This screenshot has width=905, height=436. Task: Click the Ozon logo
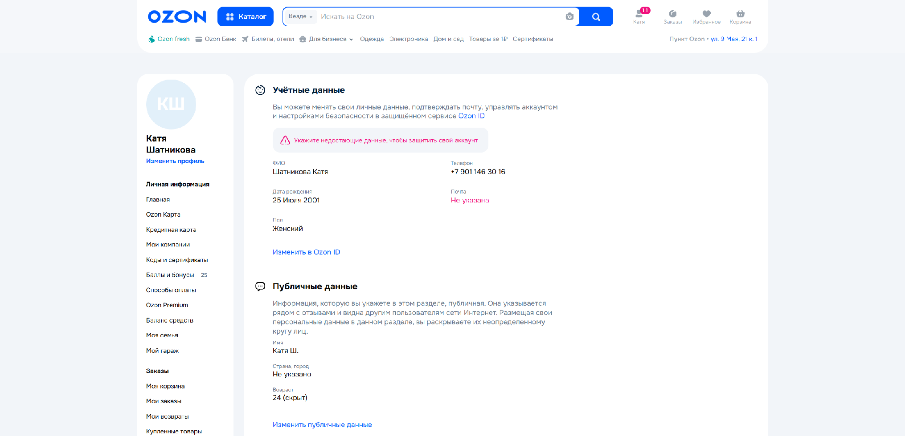point(177,17)
